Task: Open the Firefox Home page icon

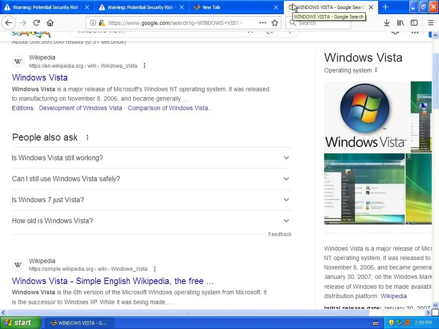Action: pyautogui.click(x=50, y=23)
